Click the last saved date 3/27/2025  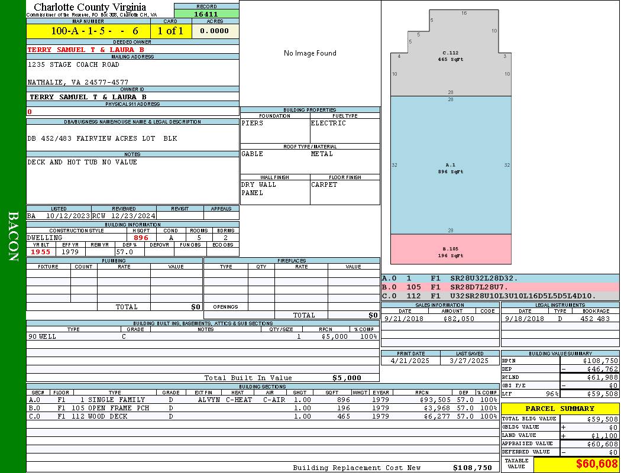pyautogui.click(x=470, y=361)
